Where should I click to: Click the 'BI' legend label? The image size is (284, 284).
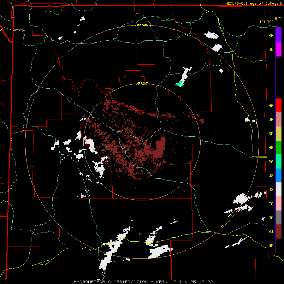[x=271, y=232]
